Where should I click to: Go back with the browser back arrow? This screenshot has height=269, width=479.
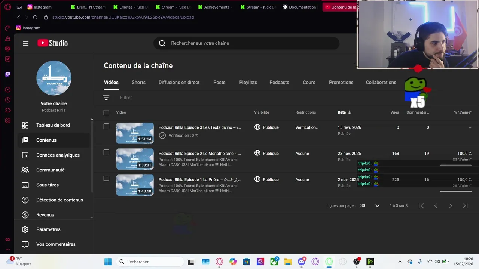pos(19,17)
